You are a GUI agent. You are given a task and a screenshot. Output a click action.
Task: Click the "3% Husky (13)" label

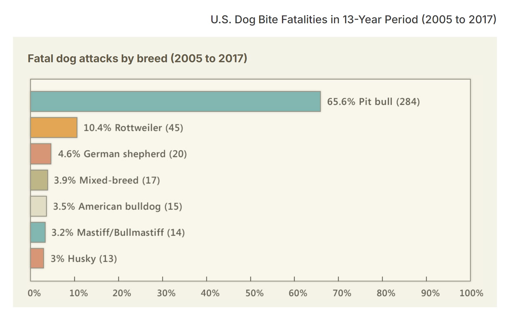point(84,259)
